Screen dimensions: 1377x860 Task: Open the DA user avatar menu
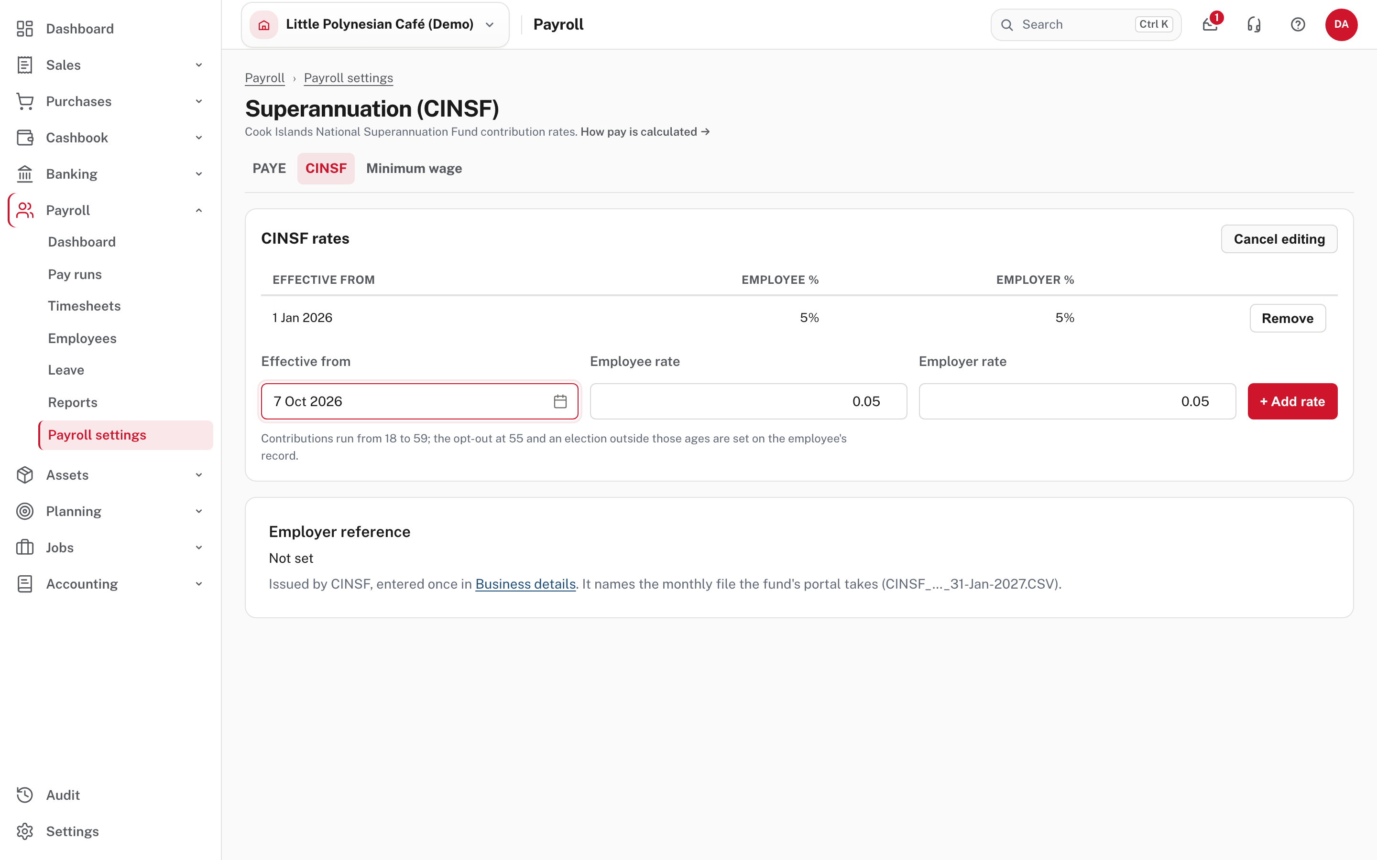click(1341, 24)
